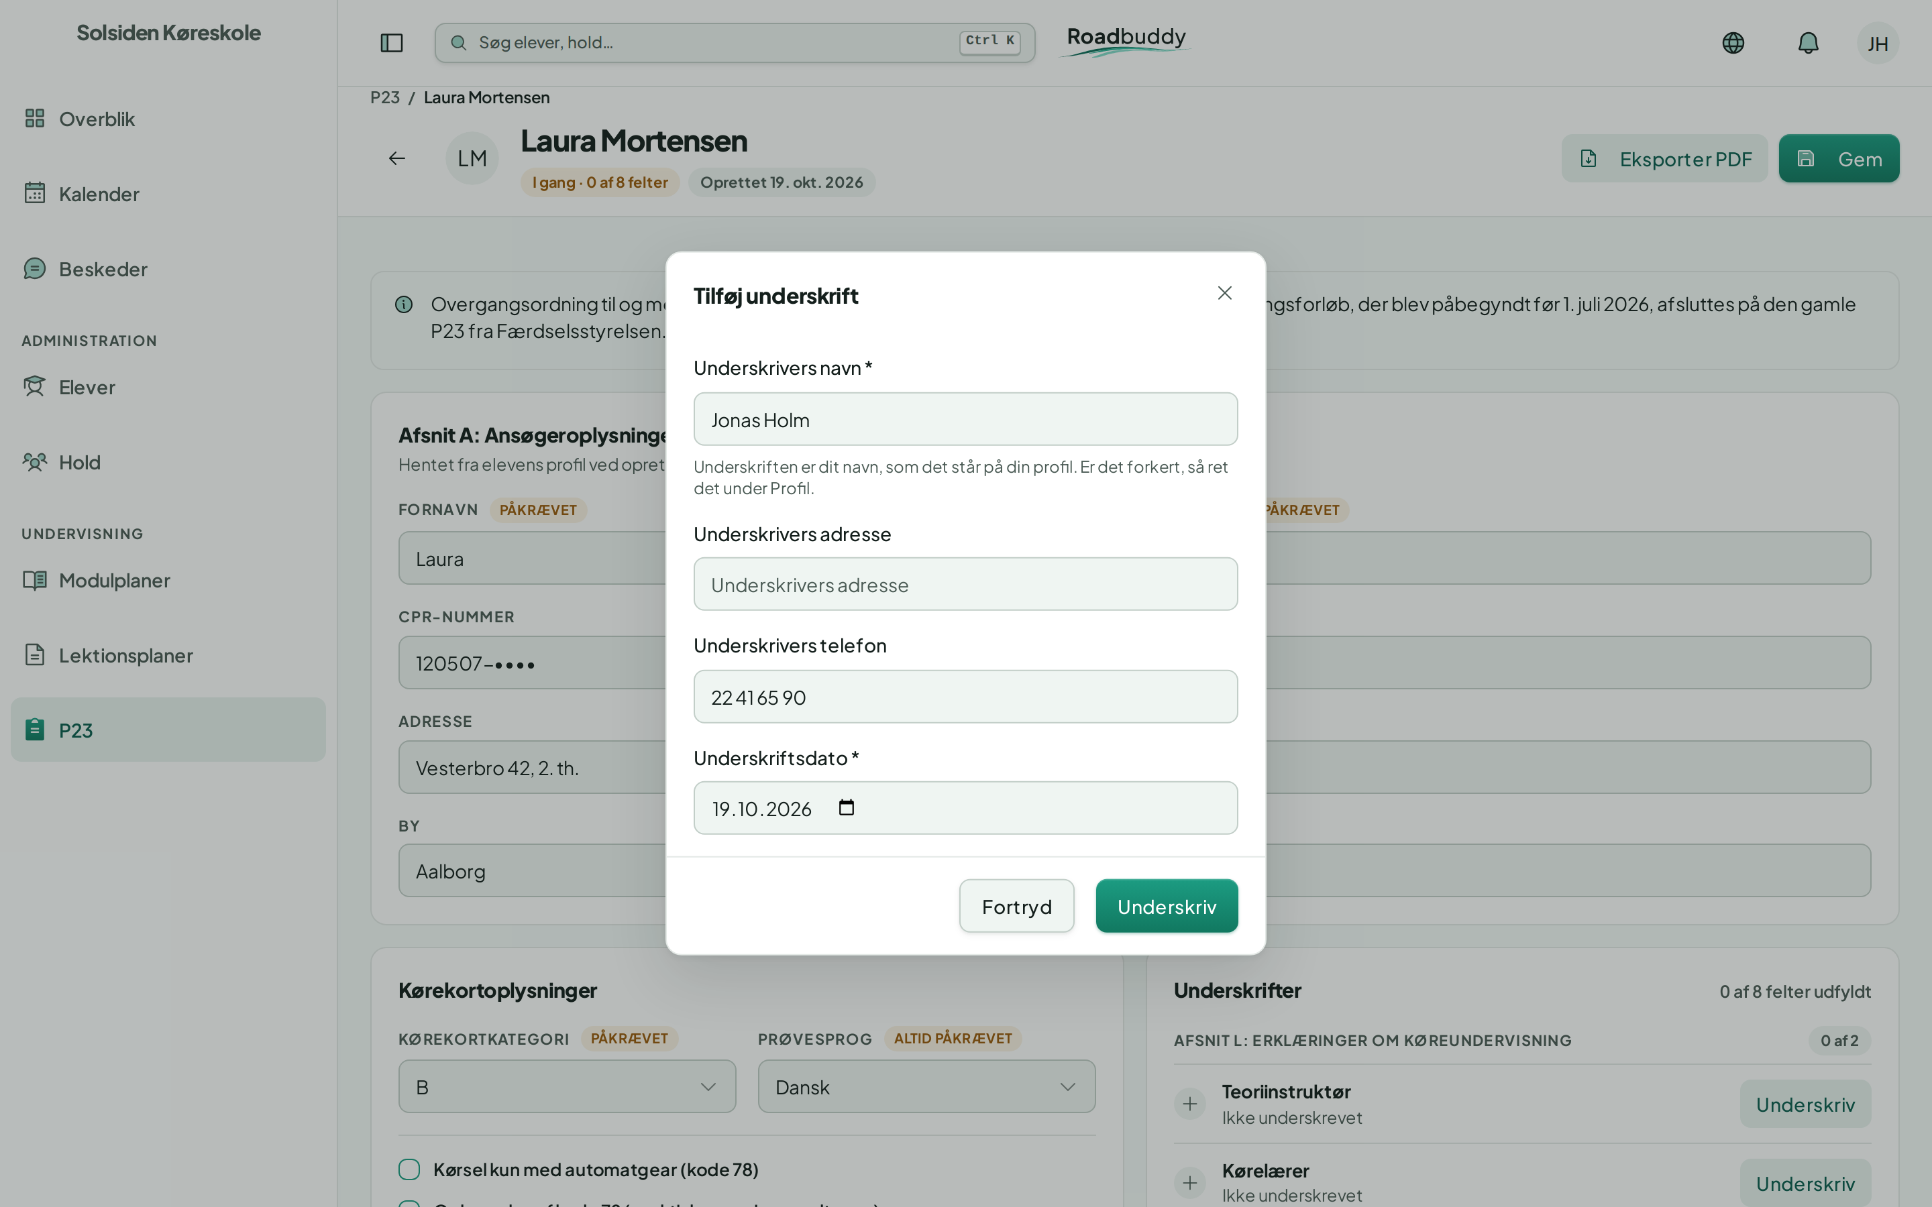1932x1207 pixels.
Task: Click the Roadbuddy logo
Action: [1126, 42]
